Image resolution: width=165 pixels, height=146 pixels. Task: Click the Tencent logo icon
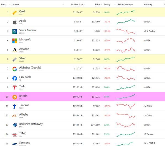point(15,106)
